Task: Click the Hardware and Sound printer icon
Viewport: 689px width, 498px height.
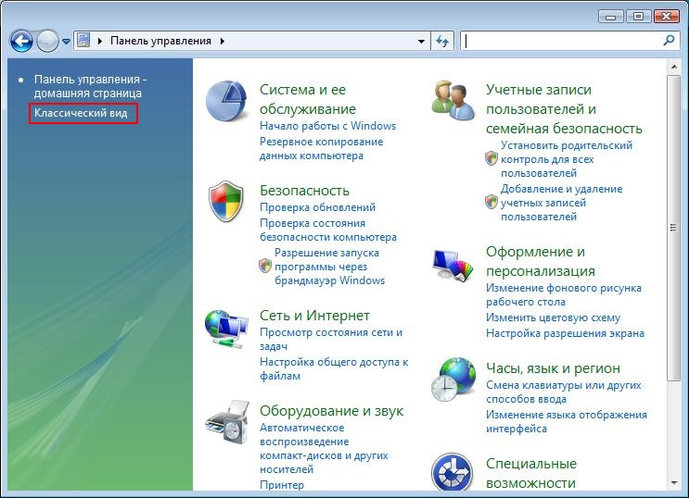Action: [227, 422]
